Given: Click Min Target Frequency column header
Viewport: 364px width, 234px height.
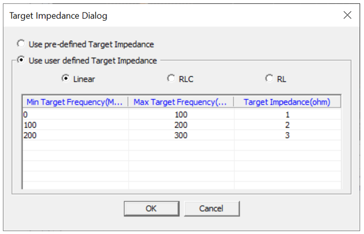Looking at the screenshot, I should point(75,102).
